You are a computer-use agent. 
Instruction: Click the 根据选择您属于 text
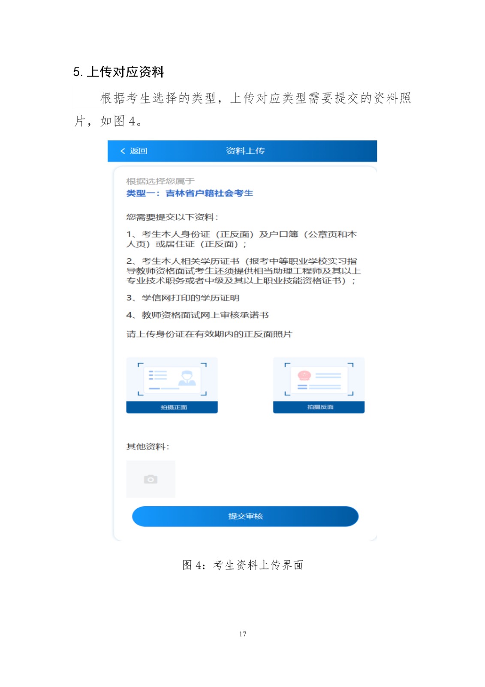click(160, 181)
